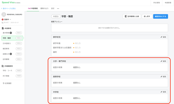Click the pencil icon in 修学状況 header
The height and width of the screenshot is (104, 174).
pos(161,37)
